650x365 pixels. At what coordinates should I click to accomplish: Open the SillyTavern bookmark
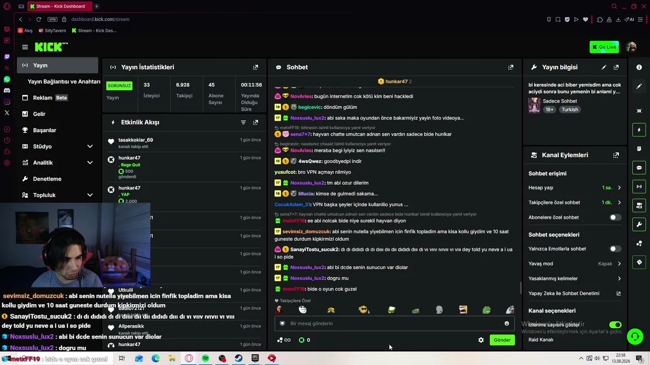[x=52, y=30]
